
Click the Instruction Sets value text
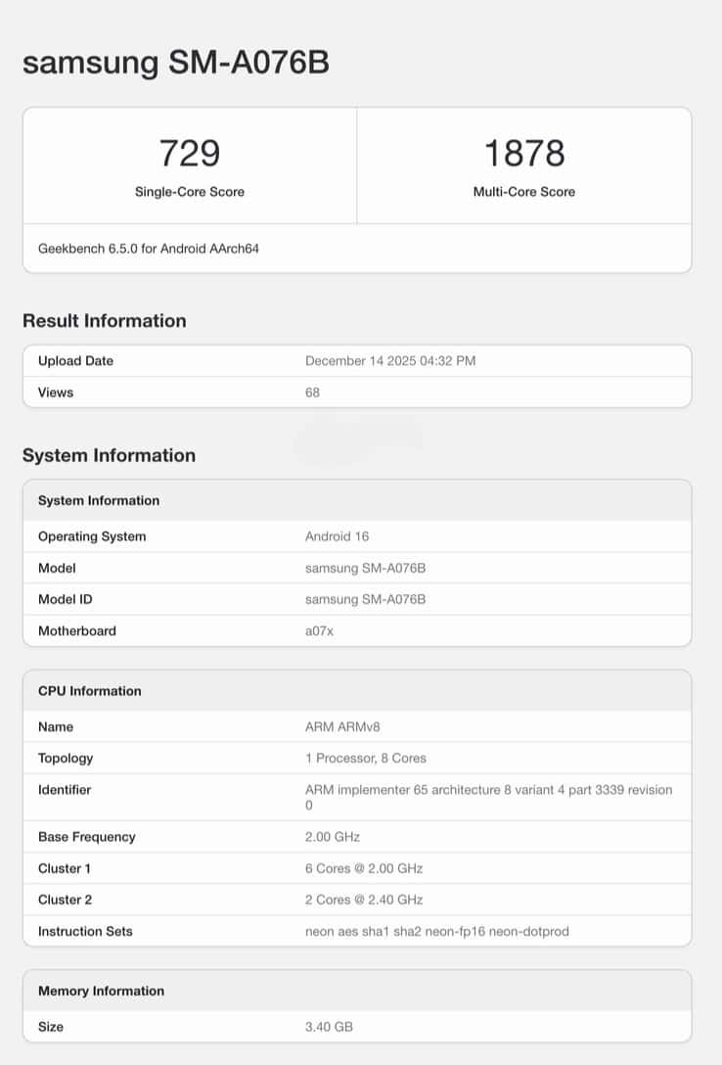pos(436,932)
